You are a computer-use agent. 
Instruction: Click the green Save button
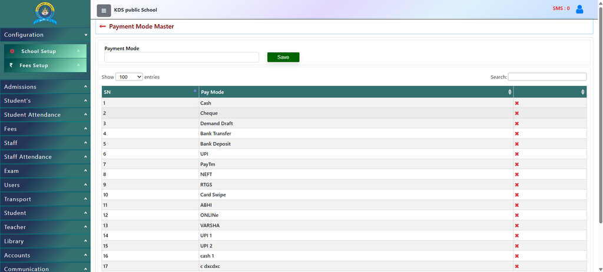(283, 57)
